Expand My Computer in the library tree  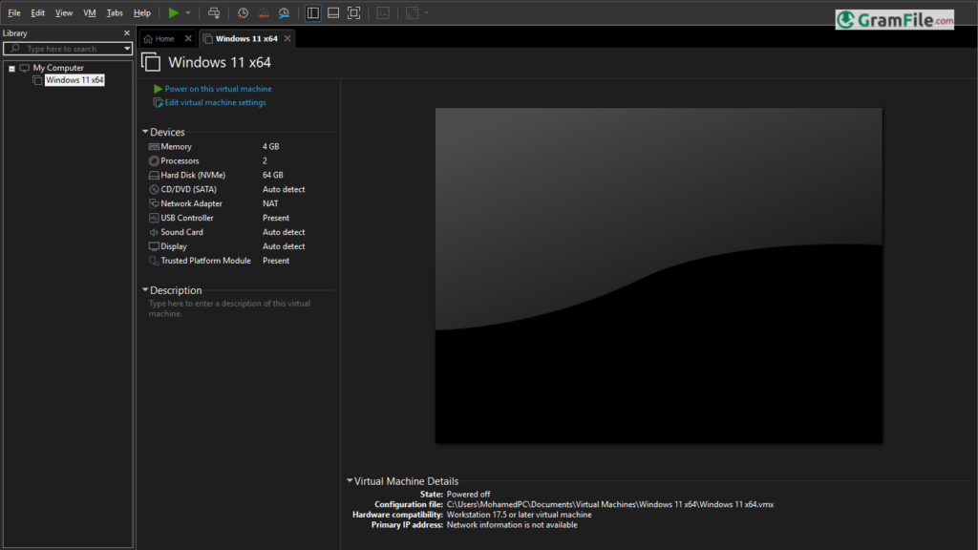pyautogui.click(x=11, y=68)
